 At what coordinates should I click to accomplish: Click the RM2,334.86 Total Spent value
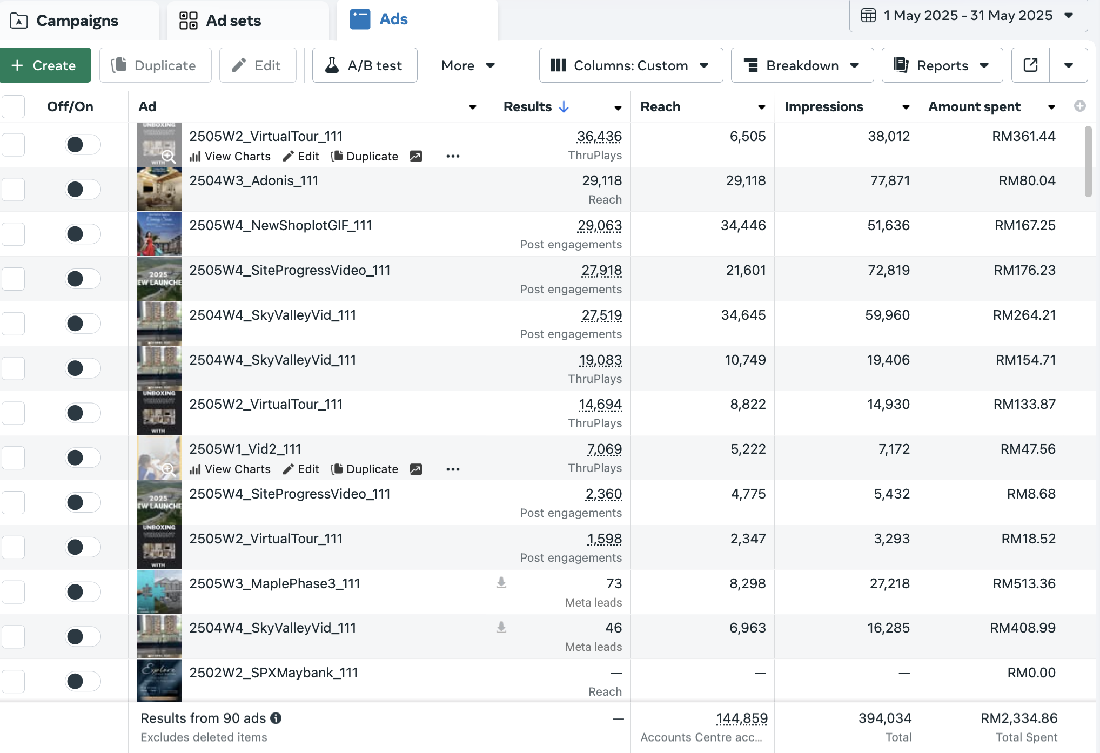tap(1019, 718)
